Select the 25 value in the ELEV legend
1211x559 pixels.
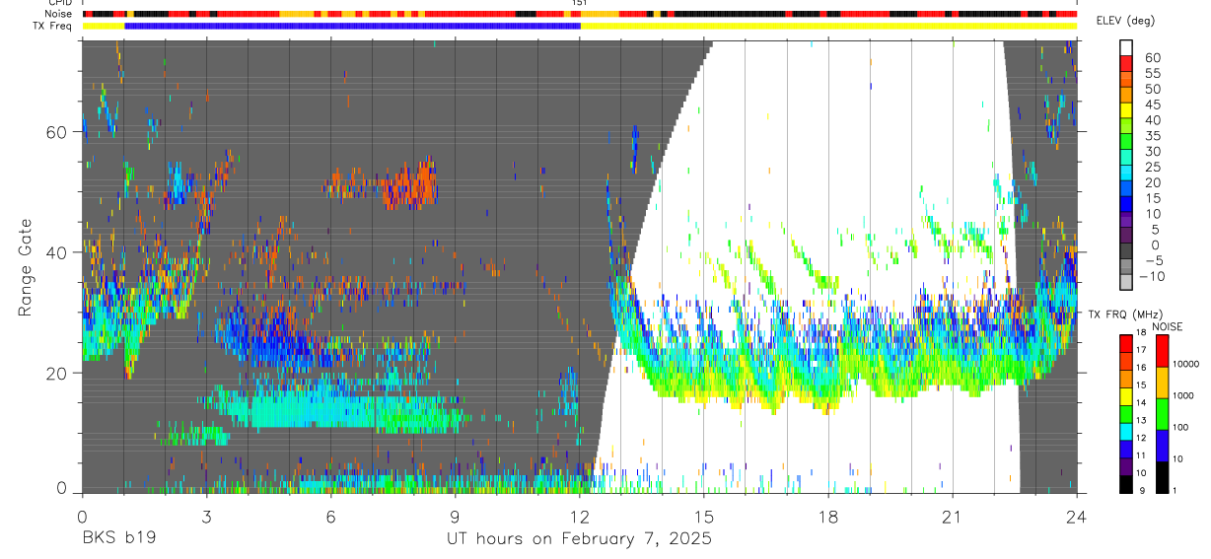(x=1153, y=167)
